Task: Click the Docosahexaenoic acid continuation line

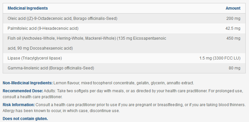Action: pos(40,48)
